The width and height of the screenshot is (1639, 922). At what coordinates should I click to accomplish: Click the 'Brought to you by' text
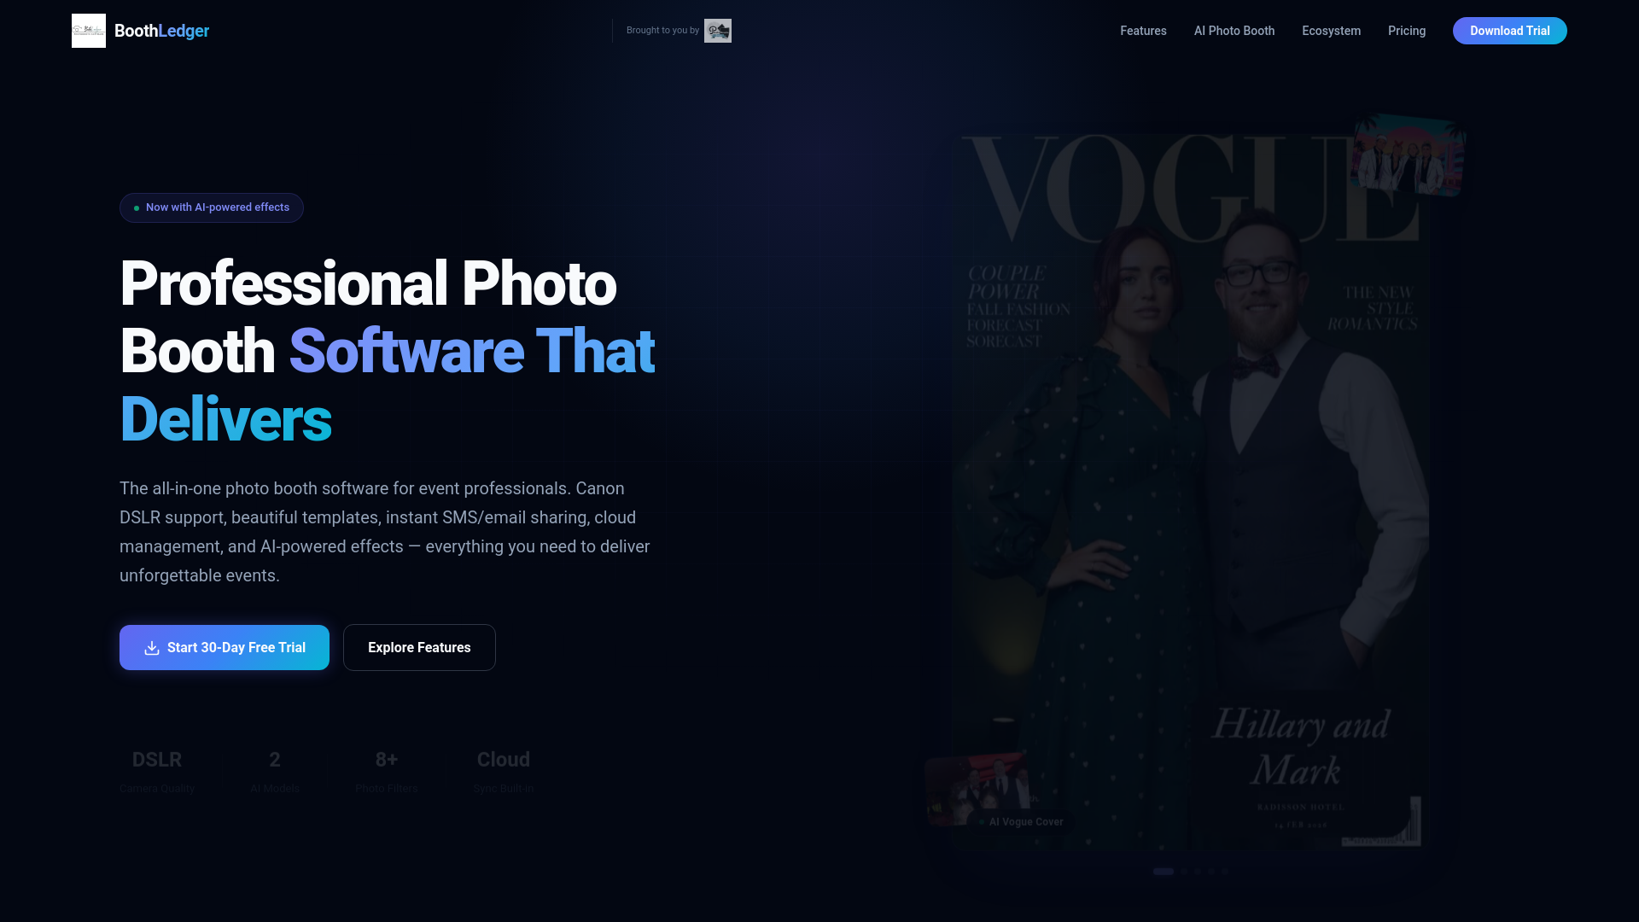point(662,31)
